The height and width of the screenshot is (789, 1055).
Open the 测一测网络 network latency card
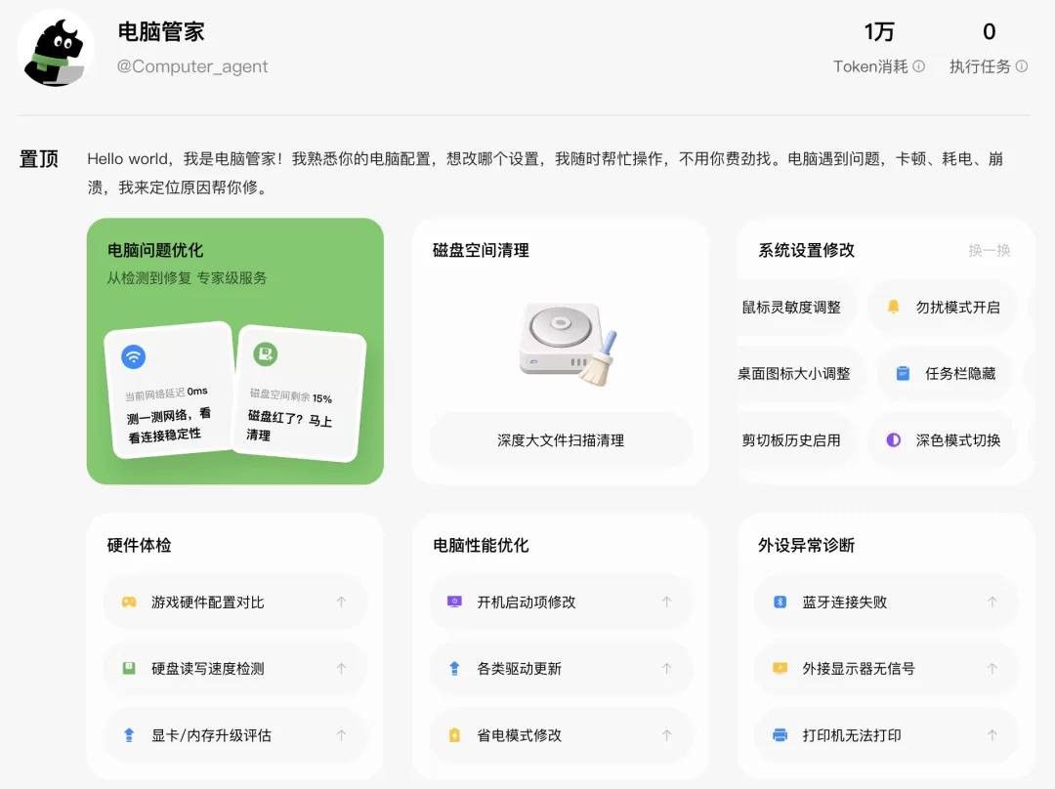[170, 391]
